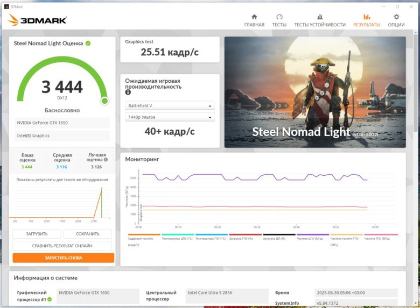The height and width of the screenshot is (308, 420).
Task: Open the Опции settings tab
Action: coord(396,20)
